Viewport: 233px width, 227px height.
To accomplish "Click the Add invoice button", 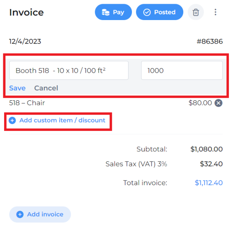I will (x=40, y=214).
